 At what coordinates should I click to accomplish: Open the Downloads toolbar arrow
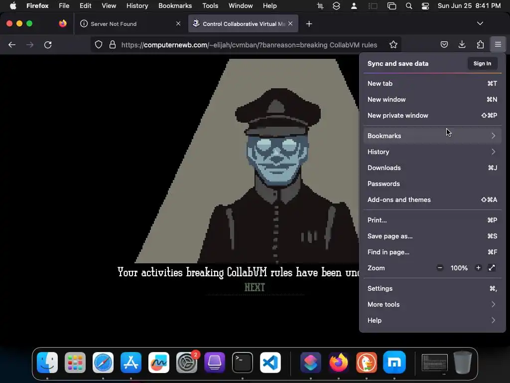coord(462,44)
